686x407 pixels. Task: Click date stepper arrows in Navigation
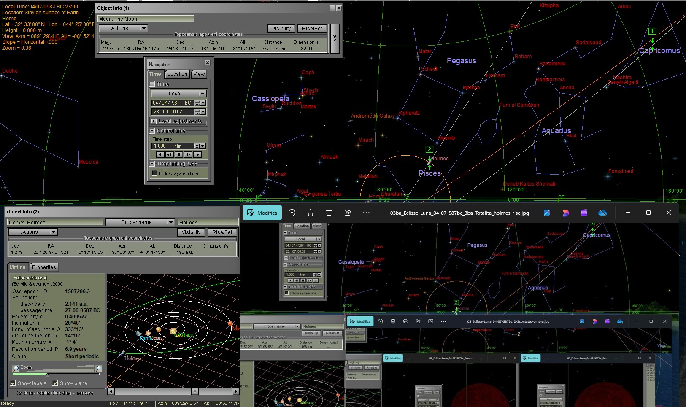[x=197, y=103]
